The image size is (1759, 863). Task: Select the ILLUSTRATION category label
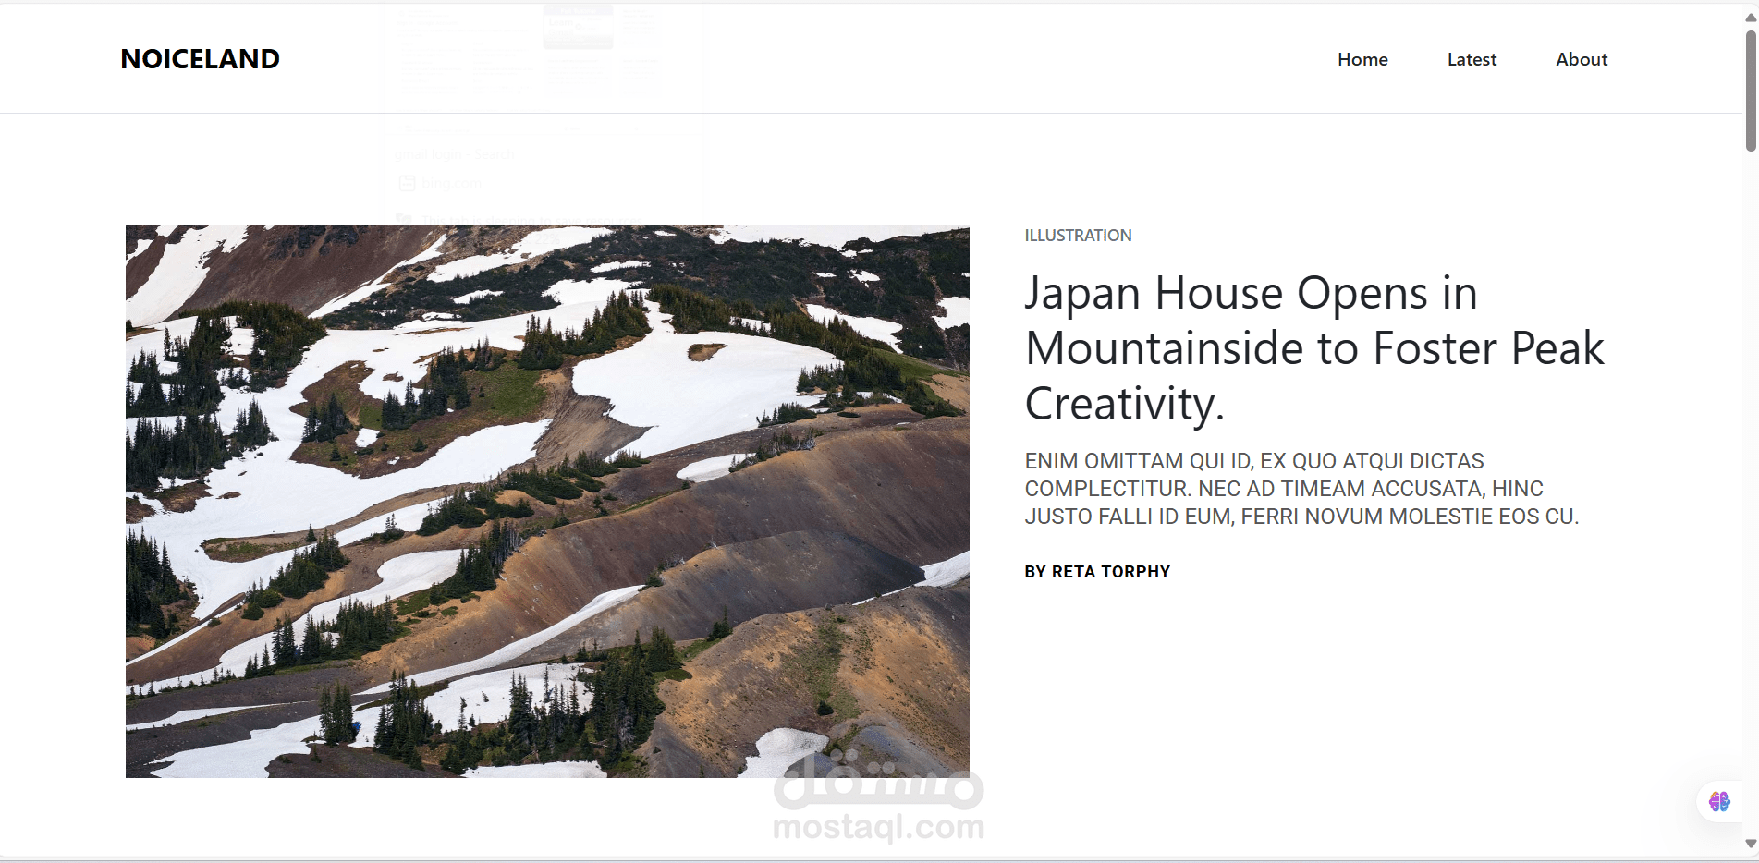pos(1078,236)
